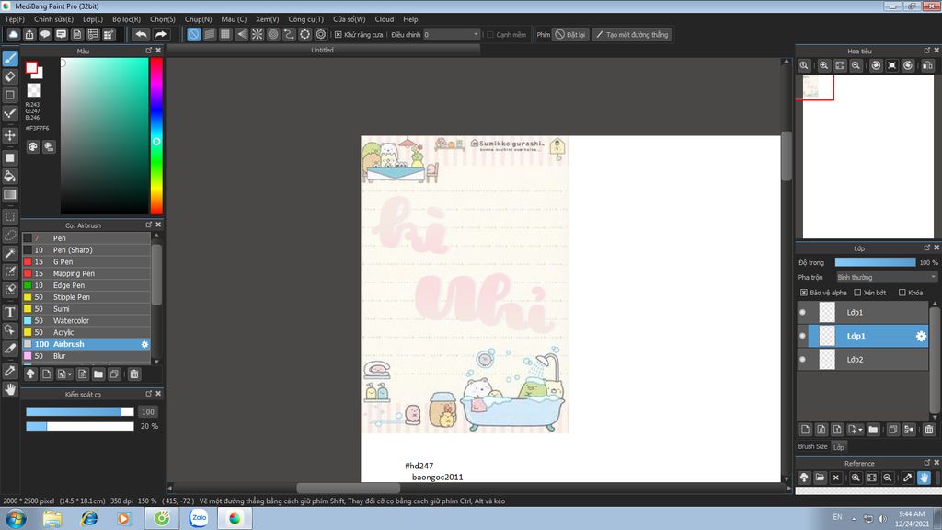Adjust the brush size slider
The image size is (942, 530).
[x=79, y=411]
